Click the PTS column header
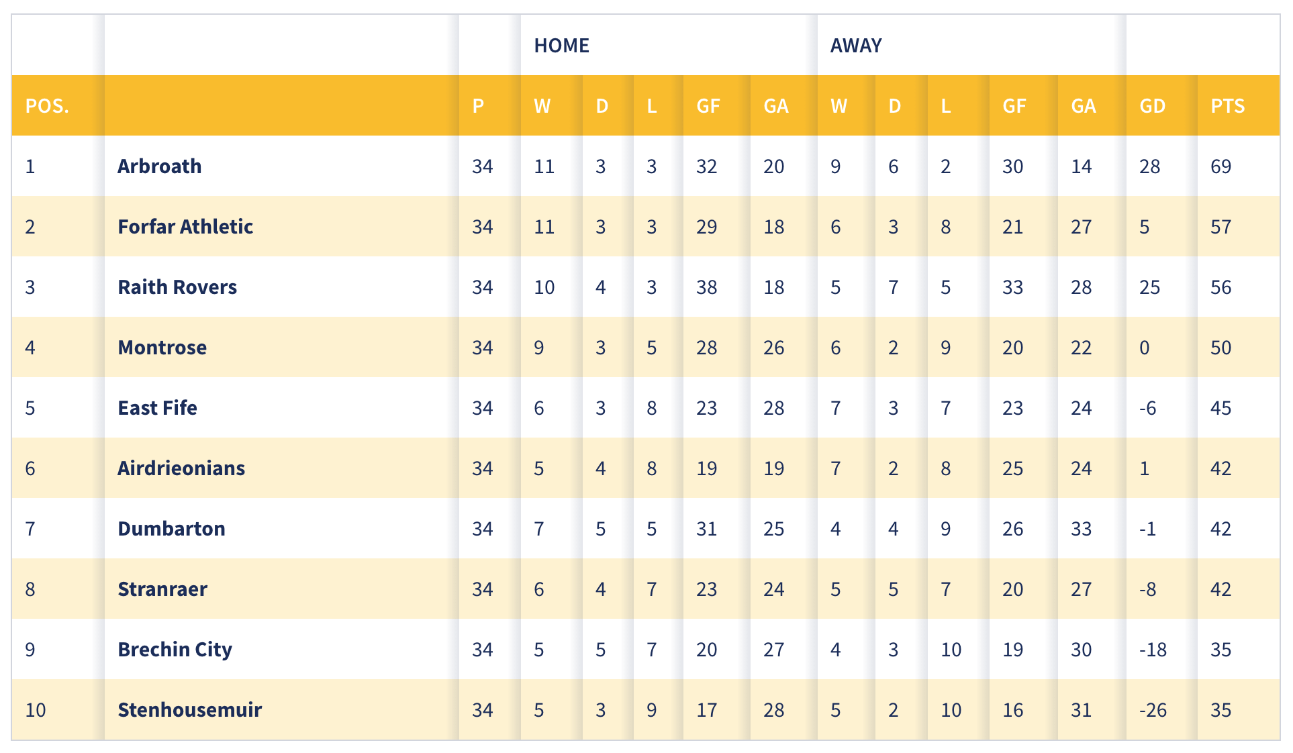 (x=1227, y=106)
